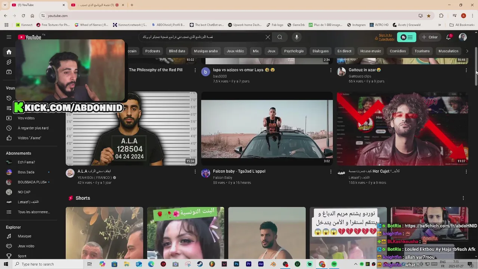Play the Hor Cujet red arrow thumbnail
This screenshot has width=478, height=269.
(402, 129)
